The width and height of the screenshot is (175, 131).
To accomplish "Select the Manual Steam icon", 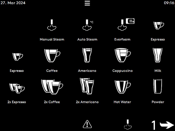I will point(52,25).
